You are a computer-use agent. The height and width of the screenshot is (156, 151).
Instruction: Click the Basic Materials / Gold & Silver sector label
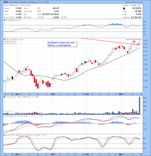[18, 5]
